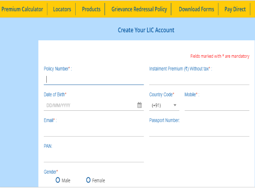Click the Create Your LIC Account heading
The width and height of the screenshot is (255, 191).
146,30
